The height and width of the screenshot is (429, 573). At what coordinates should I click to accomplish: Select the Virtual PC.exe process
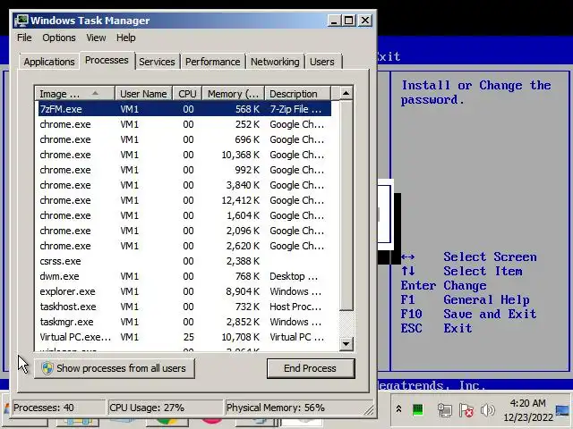[x=184, y=337]
